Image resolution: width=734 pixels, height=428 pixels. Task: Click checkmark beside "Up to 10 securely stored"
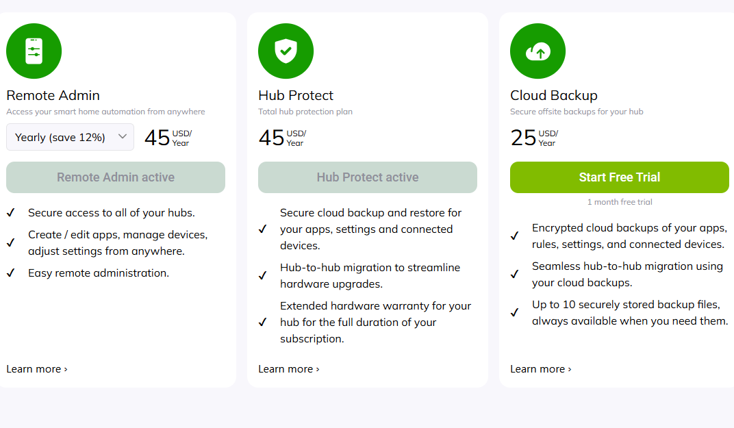click(x=515, y=313)
